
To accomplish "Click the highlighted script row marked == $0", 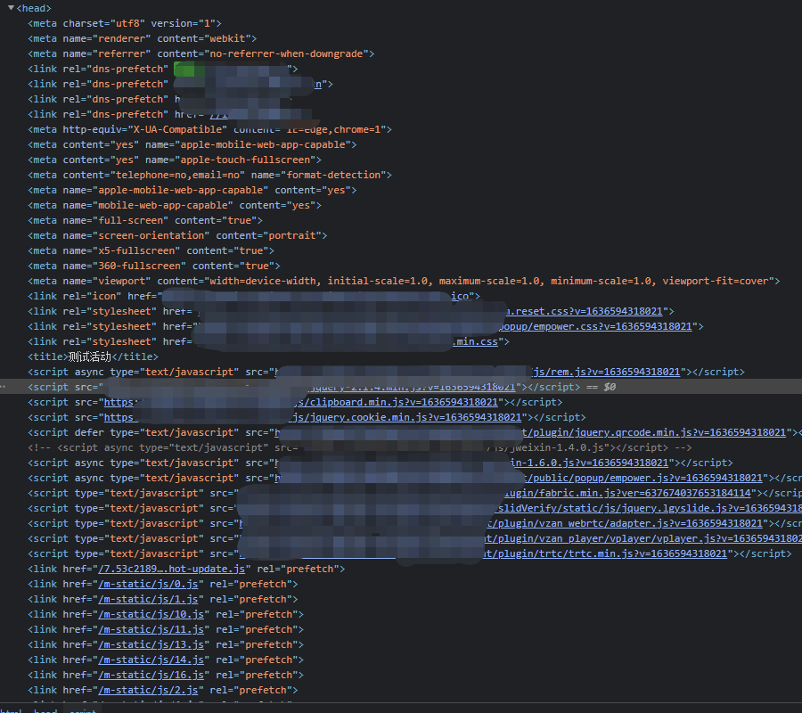I will click(401, 387).
